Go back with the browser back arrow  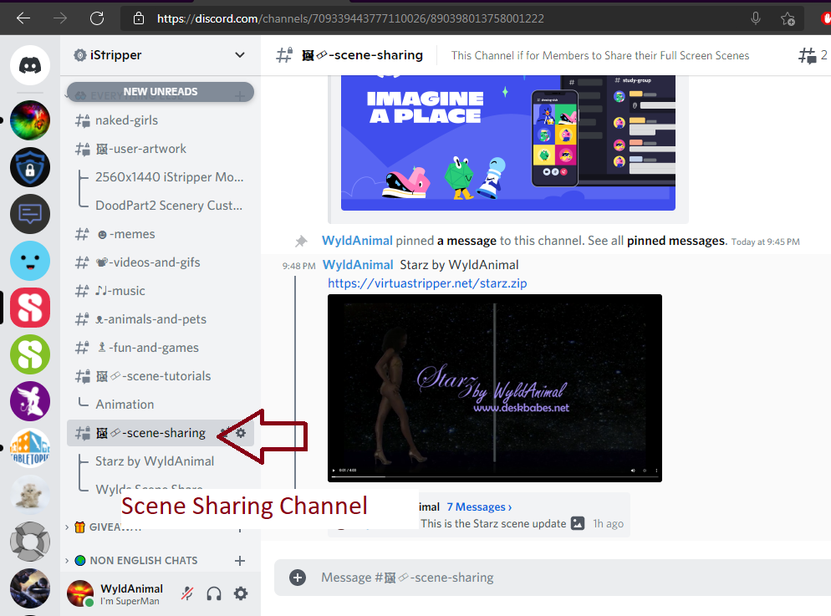pyautogui.click(x=23, y=18)
